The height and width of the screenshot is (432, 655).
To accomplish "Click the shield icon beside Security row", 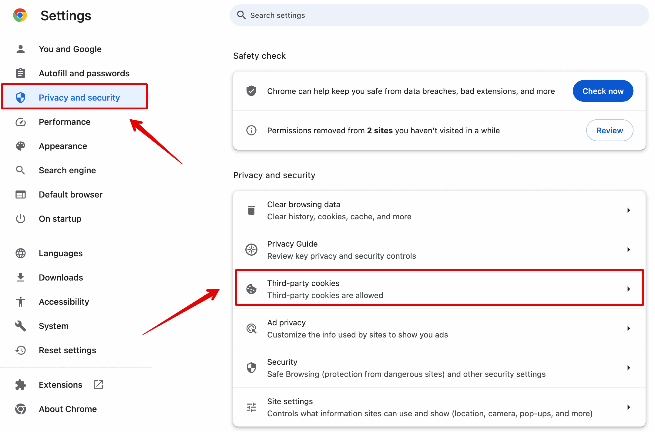I will (x=251, y=368).
